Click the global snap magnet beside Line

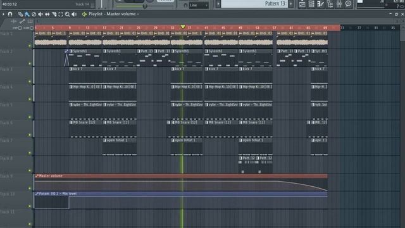[185, 5]
